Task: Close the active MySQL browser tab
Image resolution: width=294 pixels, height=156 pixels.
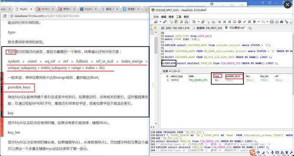Action: pos(31,9)
